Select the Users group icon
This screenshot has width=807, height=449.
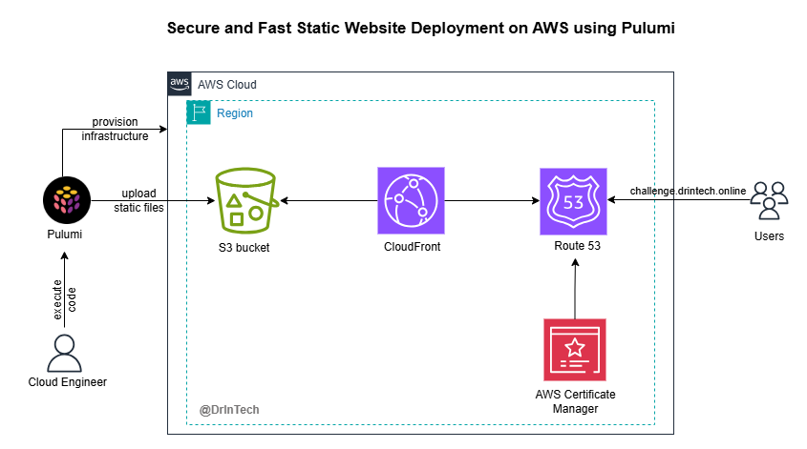coord(769,200)
